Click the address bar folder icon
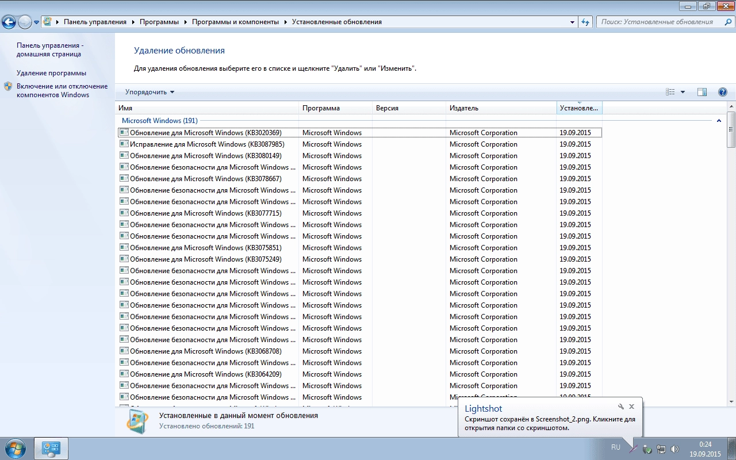Viewport: 736px width, 460px height. click(47, 22)
